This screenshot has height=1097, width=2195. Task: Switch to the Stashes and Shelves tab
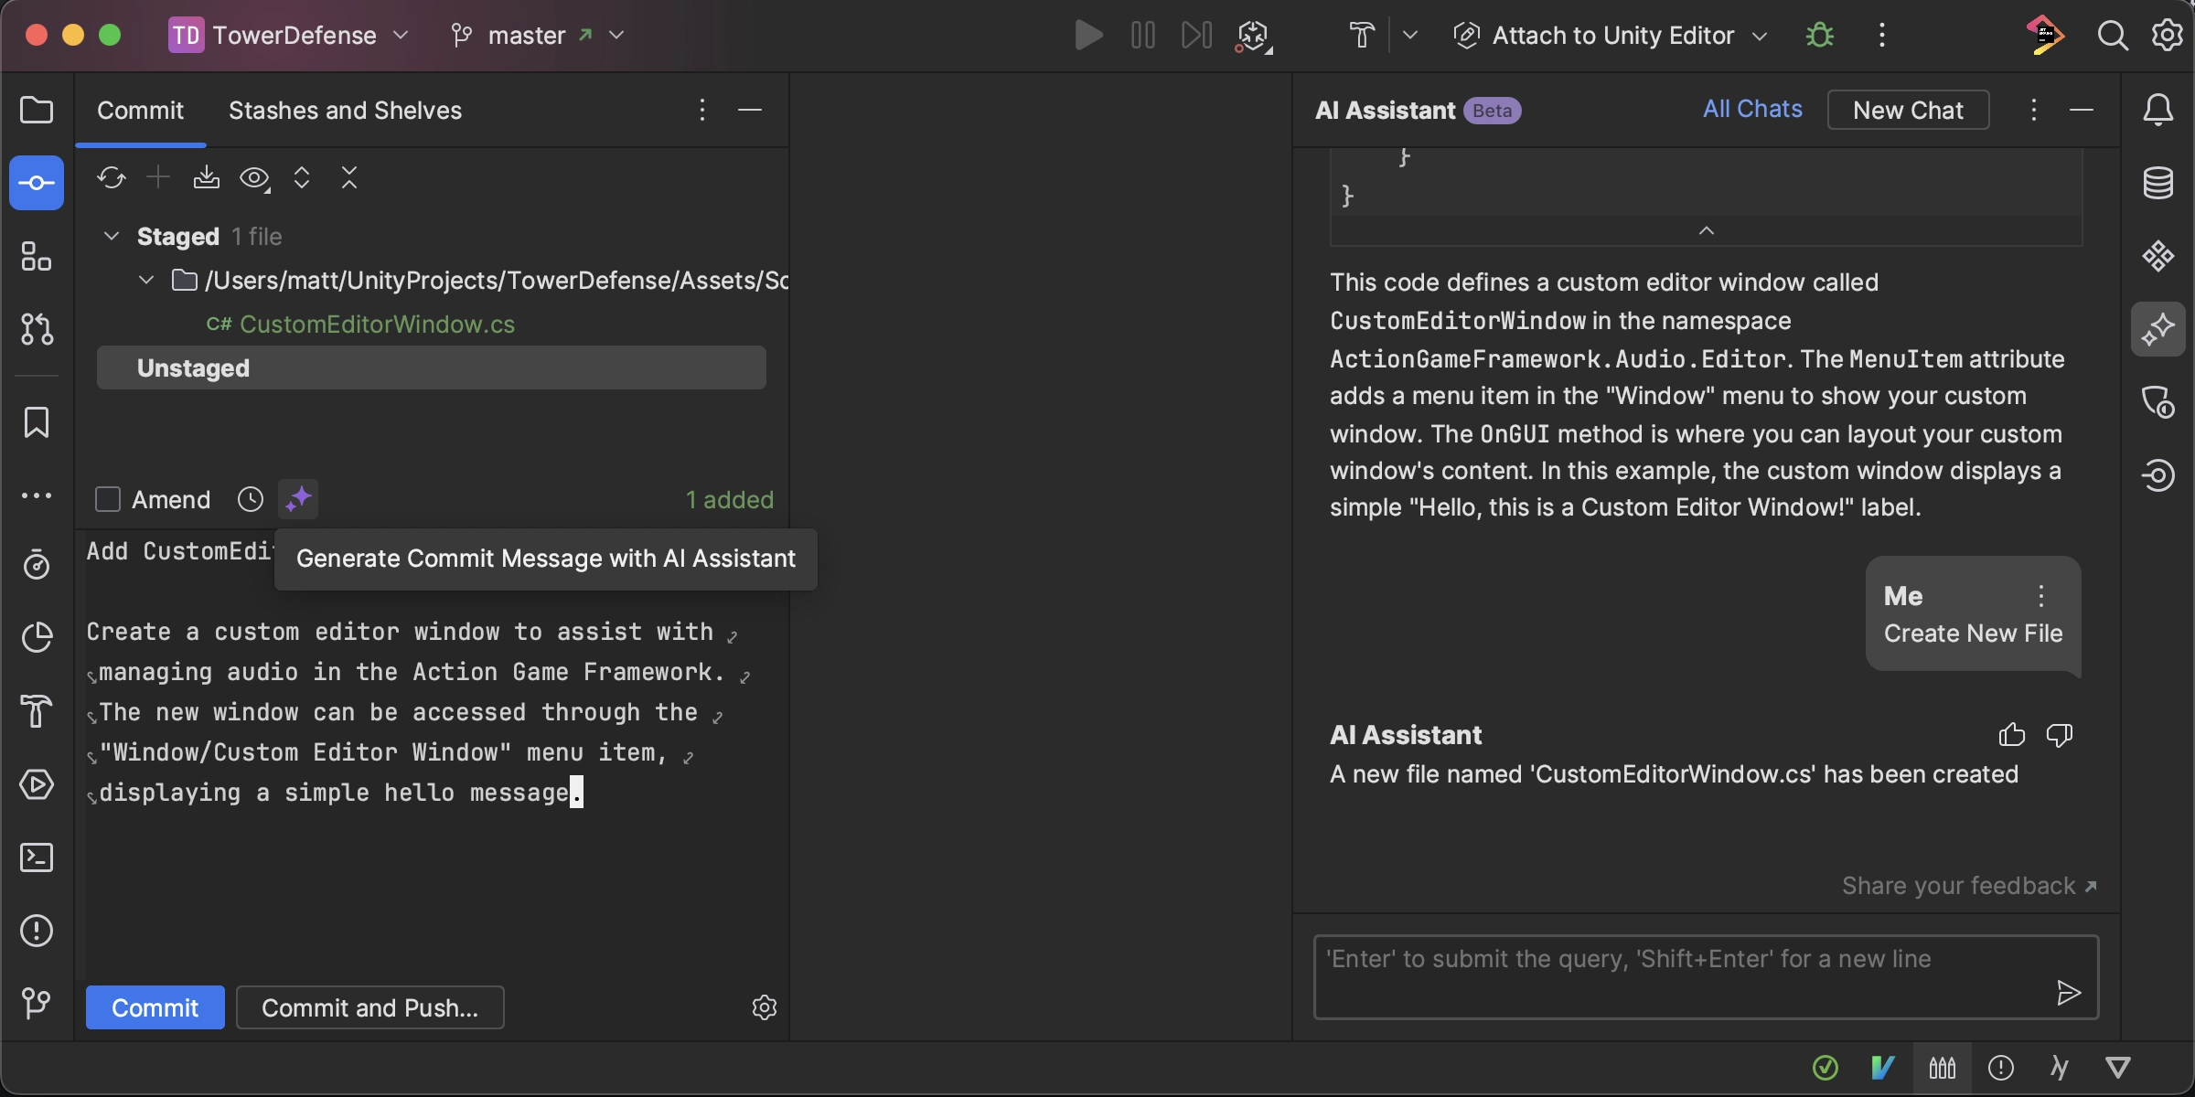pos(345,109)
